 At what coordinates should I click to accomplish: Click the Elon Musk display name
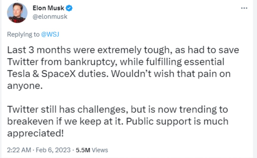click(49, 8)
